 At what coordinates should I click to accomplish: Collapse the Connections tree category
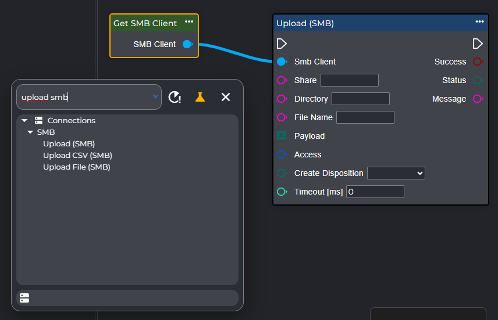pos(24,121)
